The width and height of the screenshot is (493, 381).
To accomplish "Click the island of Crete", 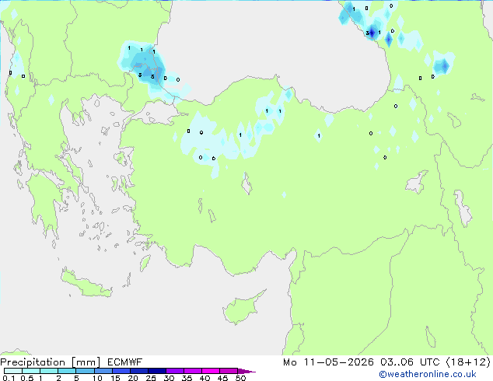I will pos(86,284).
